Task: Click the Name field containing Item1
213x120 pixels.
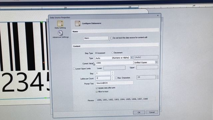Action: pos(96,38)
